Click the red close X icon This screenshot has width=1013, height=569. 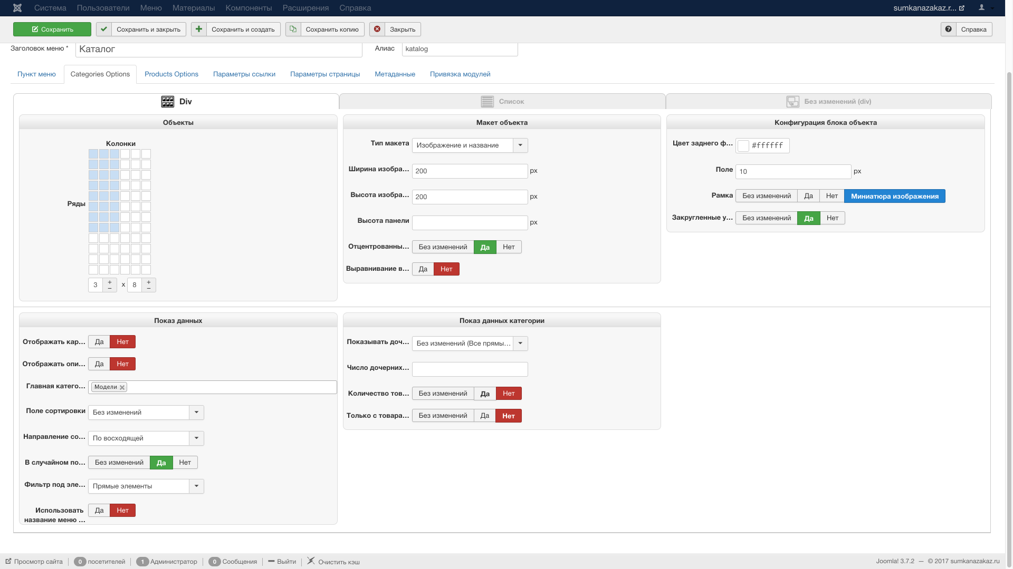377,30
